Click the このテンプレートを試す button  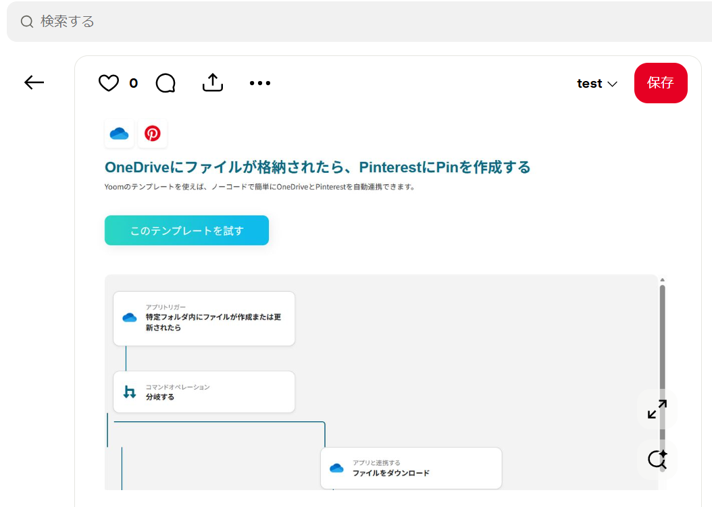click(186, 231)
